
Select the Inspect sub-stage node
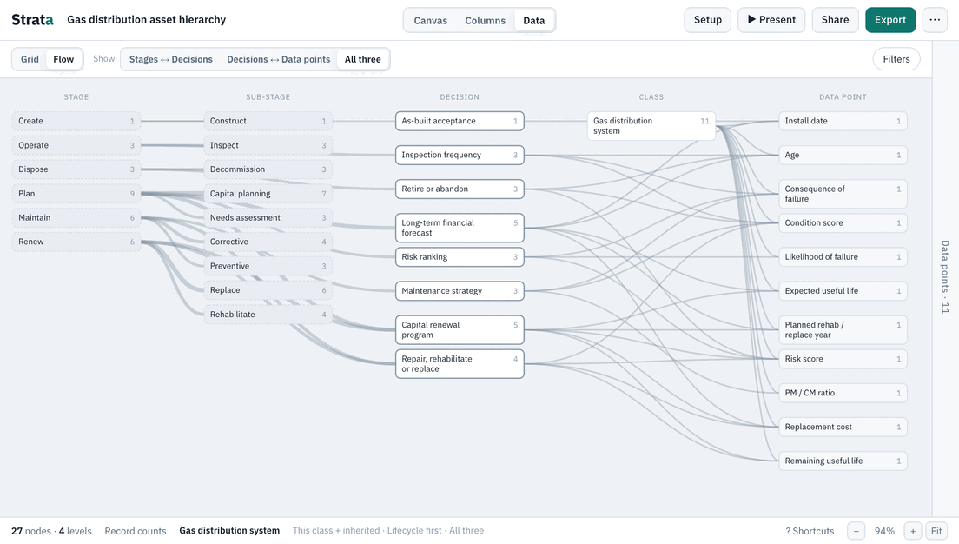pyautogui.click(x=268, y=145)
